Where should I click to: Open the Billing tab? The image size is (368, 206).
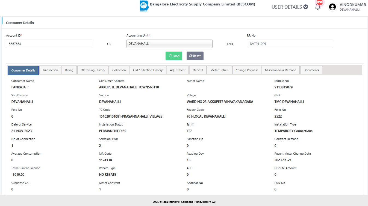69,70
